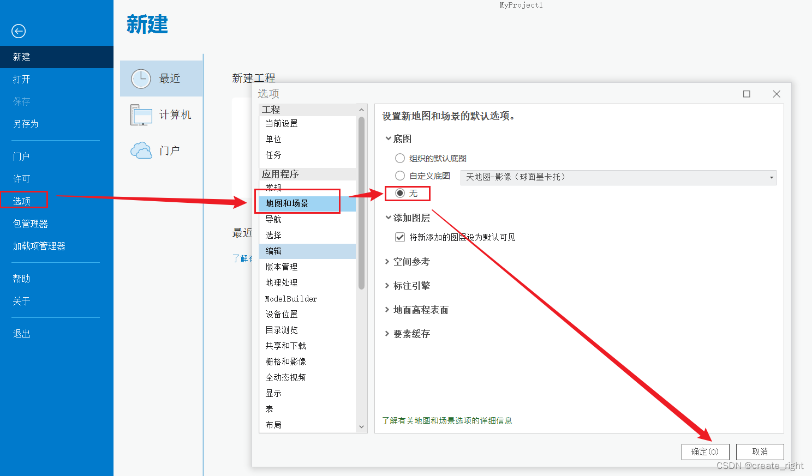
Task: Select the 最近 clock icon
Action: click(x=141, y=79)
